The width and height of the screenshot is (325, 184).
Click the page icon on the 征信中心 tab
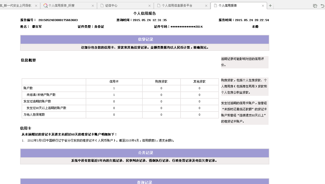[102, 6]
